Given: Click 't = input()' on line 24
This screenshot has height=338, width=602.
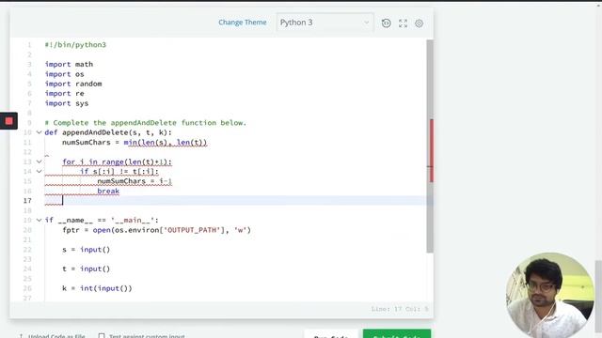Looking at the screenshot, I should [86, 269].
